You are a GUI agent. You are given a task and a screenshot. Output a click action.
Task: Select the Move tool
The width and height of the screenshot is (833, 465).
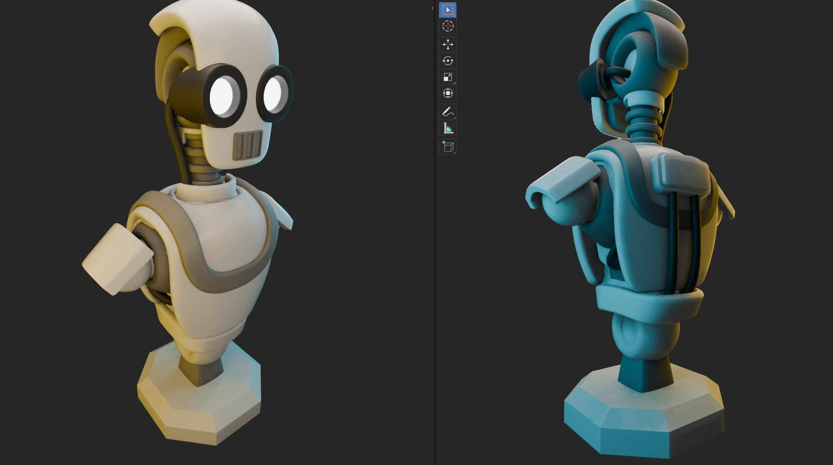click(448, 44)
